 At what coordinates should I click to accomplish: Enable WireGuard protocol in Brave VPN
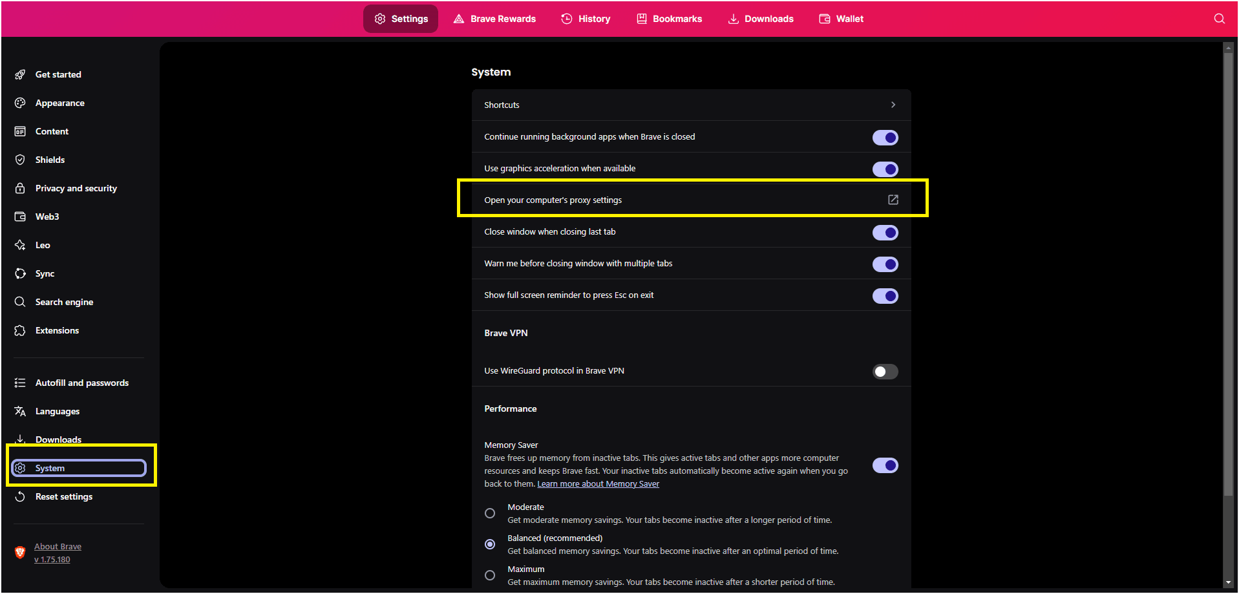click(885, 371)
